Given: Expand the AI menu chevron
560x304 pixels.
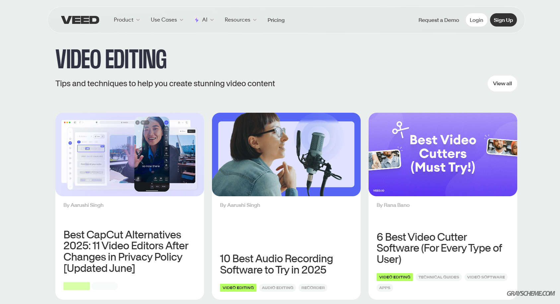Looking at the screenshot, I should click(x=212, y=20).
